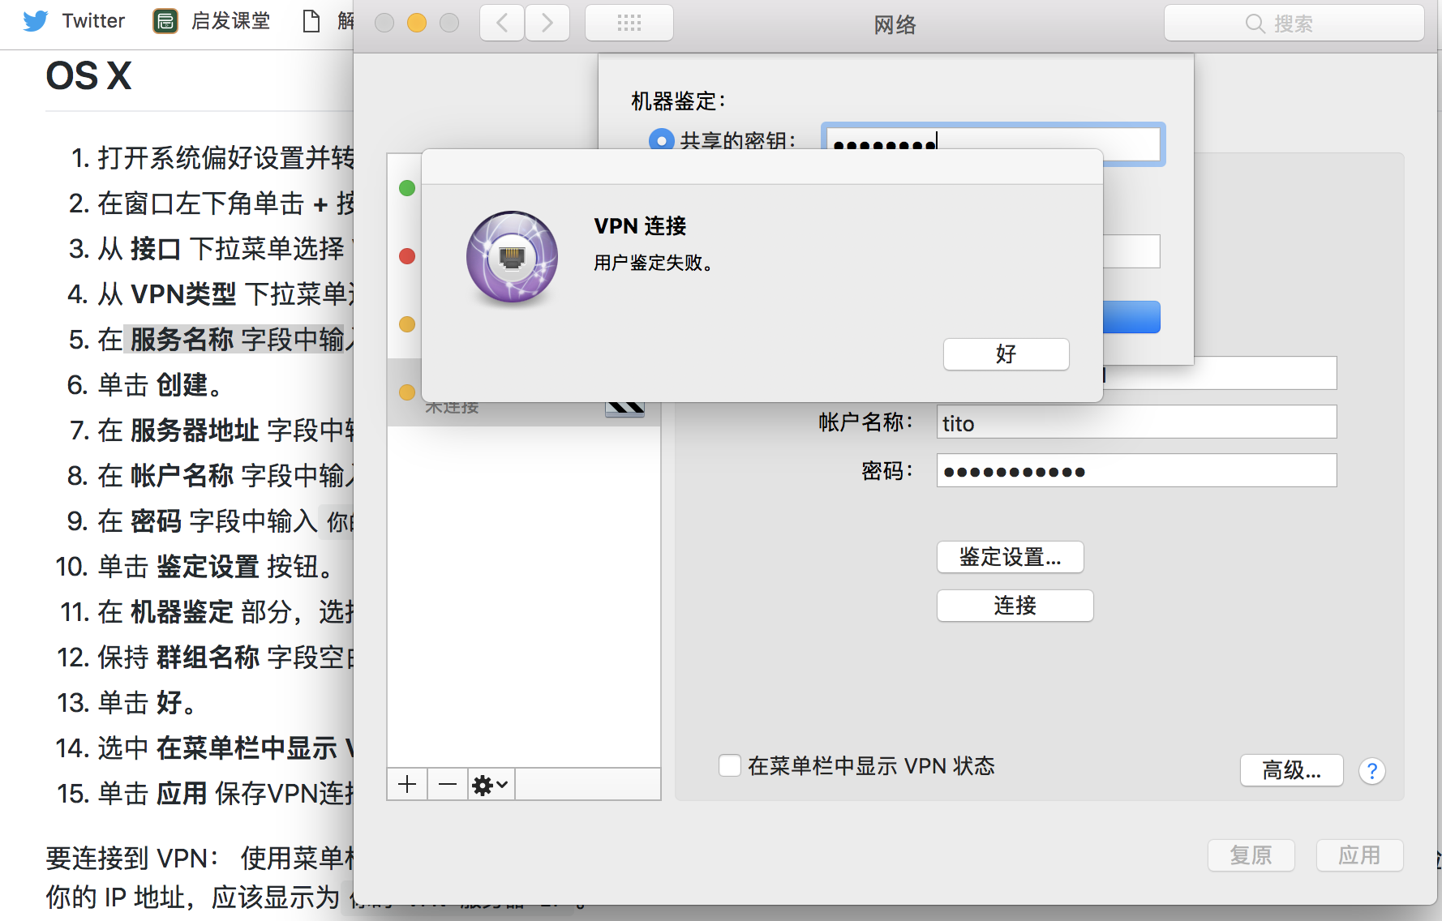Click the 启发课堂 bookmark icon
Image resolution: width=1442 pixels, height=921 pixels.
[165, 21]
